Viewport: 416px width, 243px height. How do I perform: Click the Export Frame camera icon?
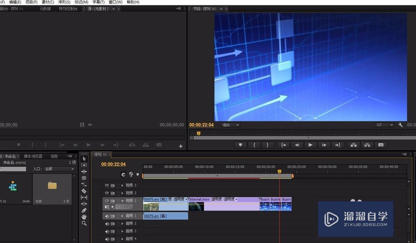click(x=380, y=145)
